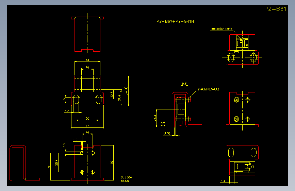
Task: Click the (39.4) reference dimension
Action: coord(126,91)
